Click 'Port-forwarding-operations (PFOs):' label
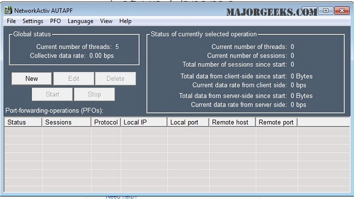The image size is (354, 199). pyautogui.click(x=55, y=111)
